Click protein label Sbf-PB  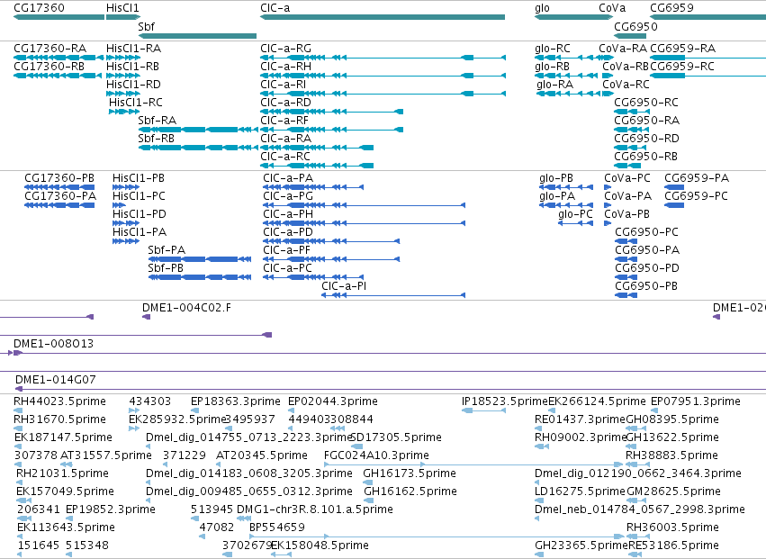tap(166, 267)
